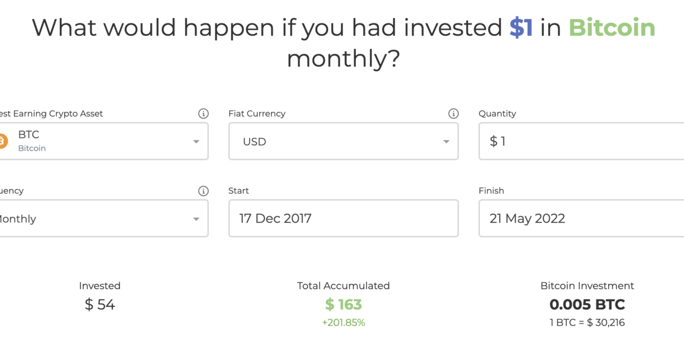
Task: Click the info icon next to Earning Crypto Asset
Action: point(204,113)
